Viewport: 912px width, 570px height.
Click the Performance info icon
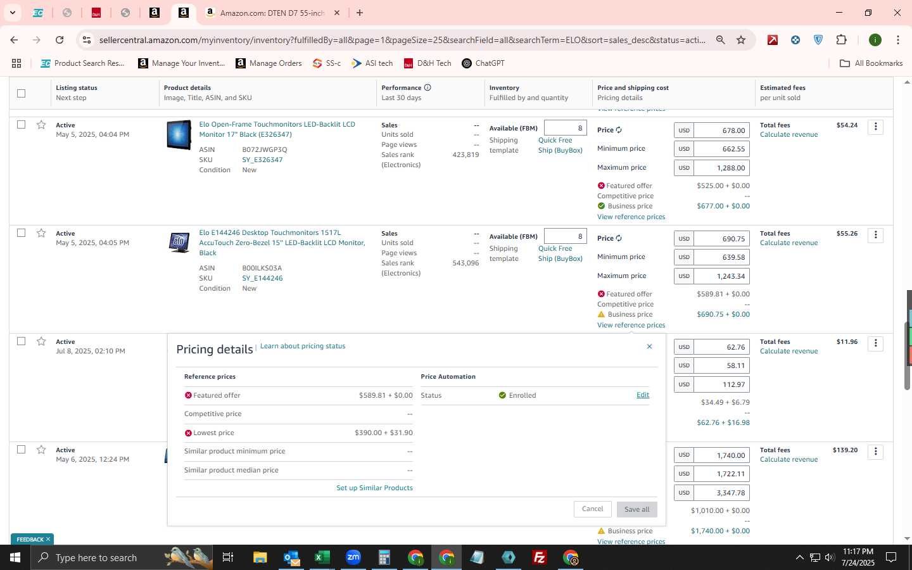pyautogui.click(x=427, y=87)
